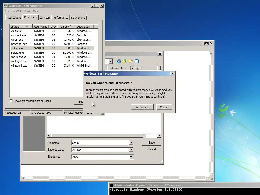Click the file list scroll left arrow
The height and width of the screenshot is (195, 260).
[49, 136]
